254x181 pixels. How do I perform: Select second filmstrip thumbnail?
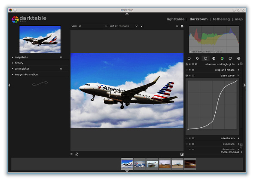(x=139, y=164)
